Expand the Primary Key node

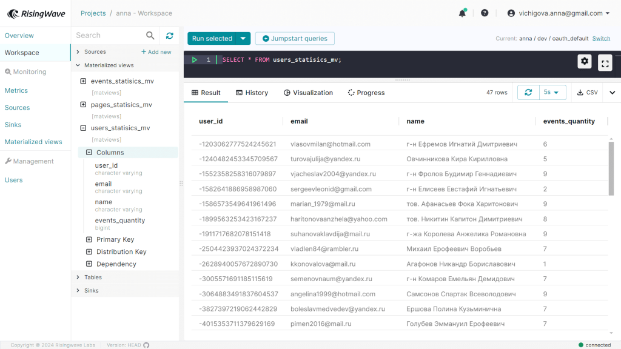89,239
